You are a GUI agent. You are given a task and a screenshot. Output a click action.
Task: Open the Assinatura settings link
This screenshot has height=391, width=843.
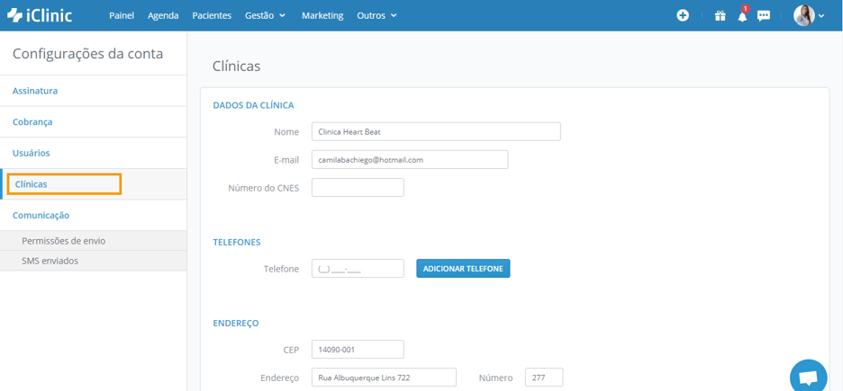pos(35,91)
